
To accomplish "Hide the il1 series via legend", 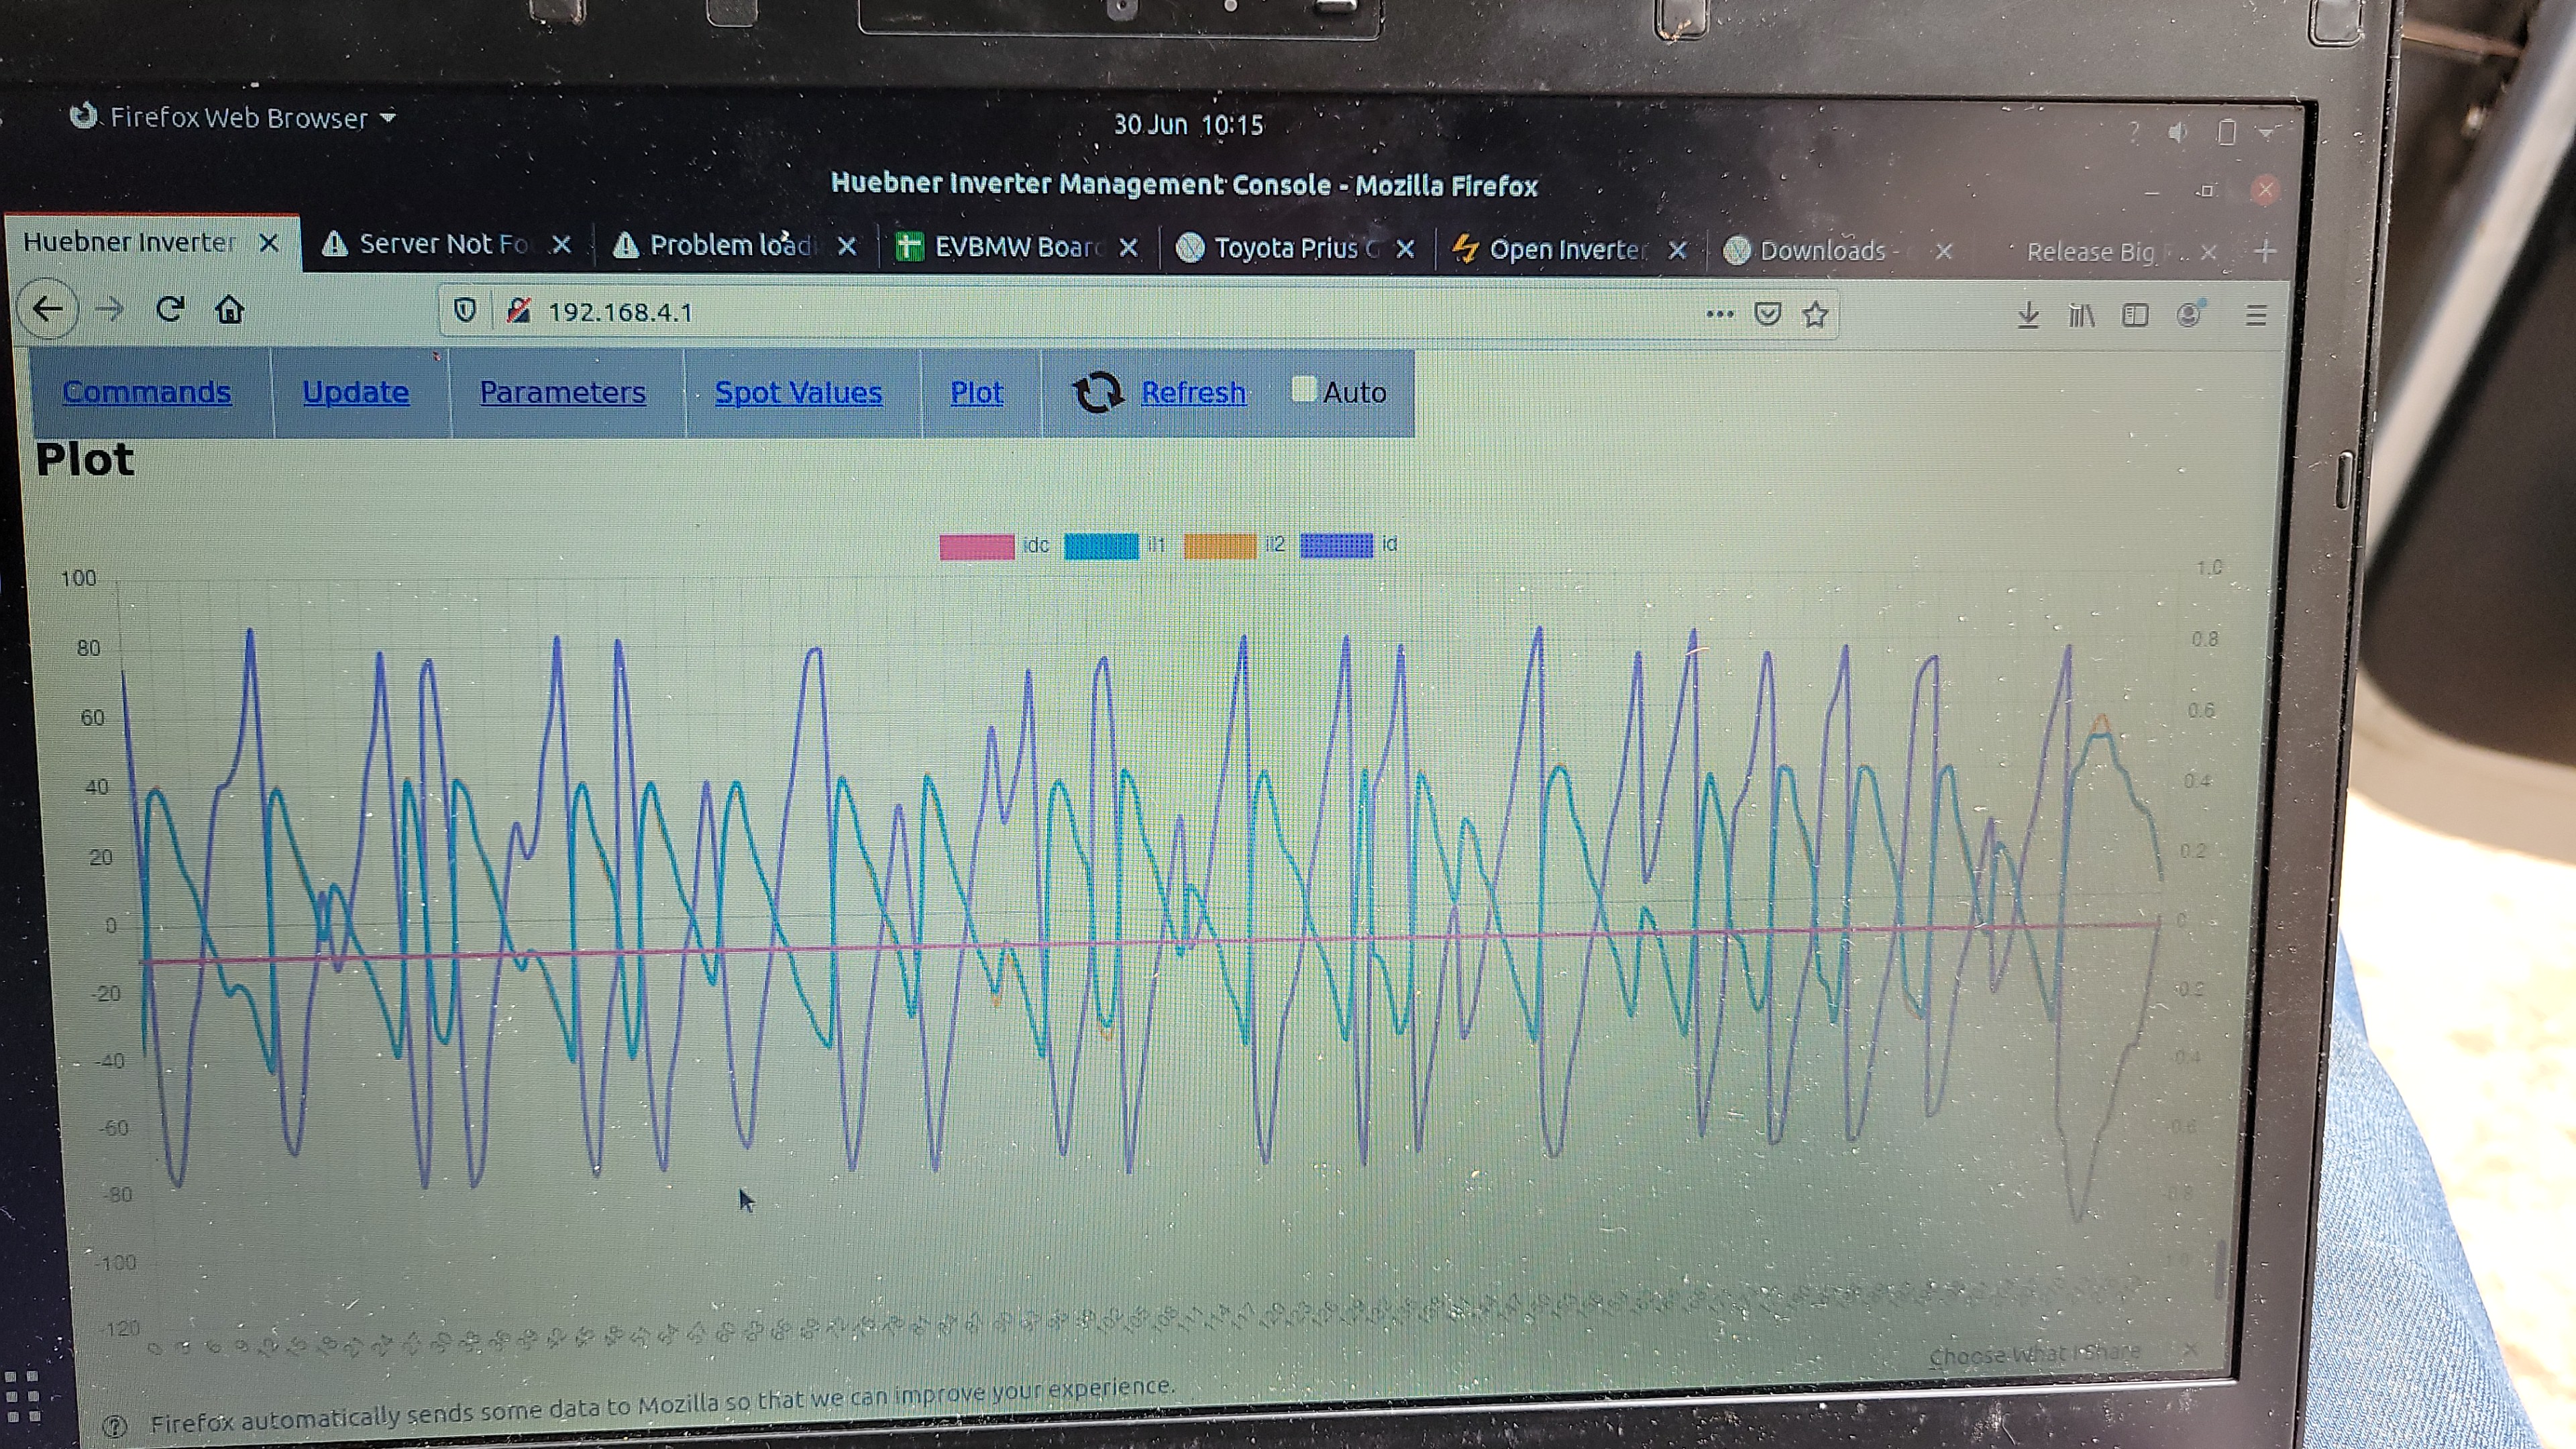I will point(1101,546).
